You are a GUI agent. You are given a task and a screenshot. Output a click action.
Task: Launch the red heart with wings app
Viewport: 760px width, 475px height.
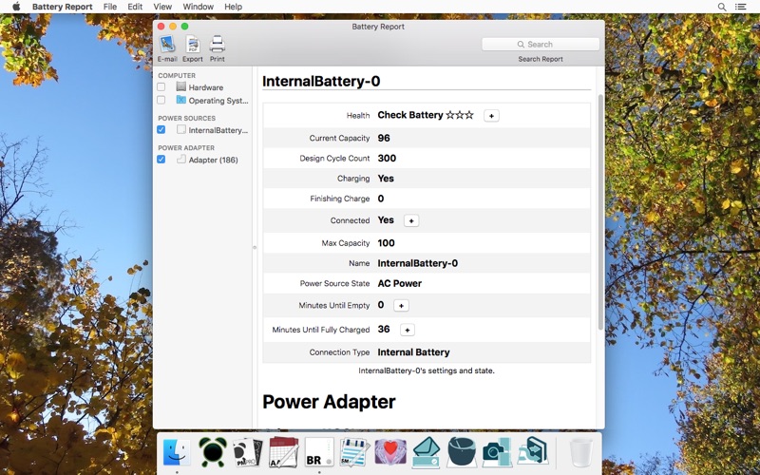390,452
